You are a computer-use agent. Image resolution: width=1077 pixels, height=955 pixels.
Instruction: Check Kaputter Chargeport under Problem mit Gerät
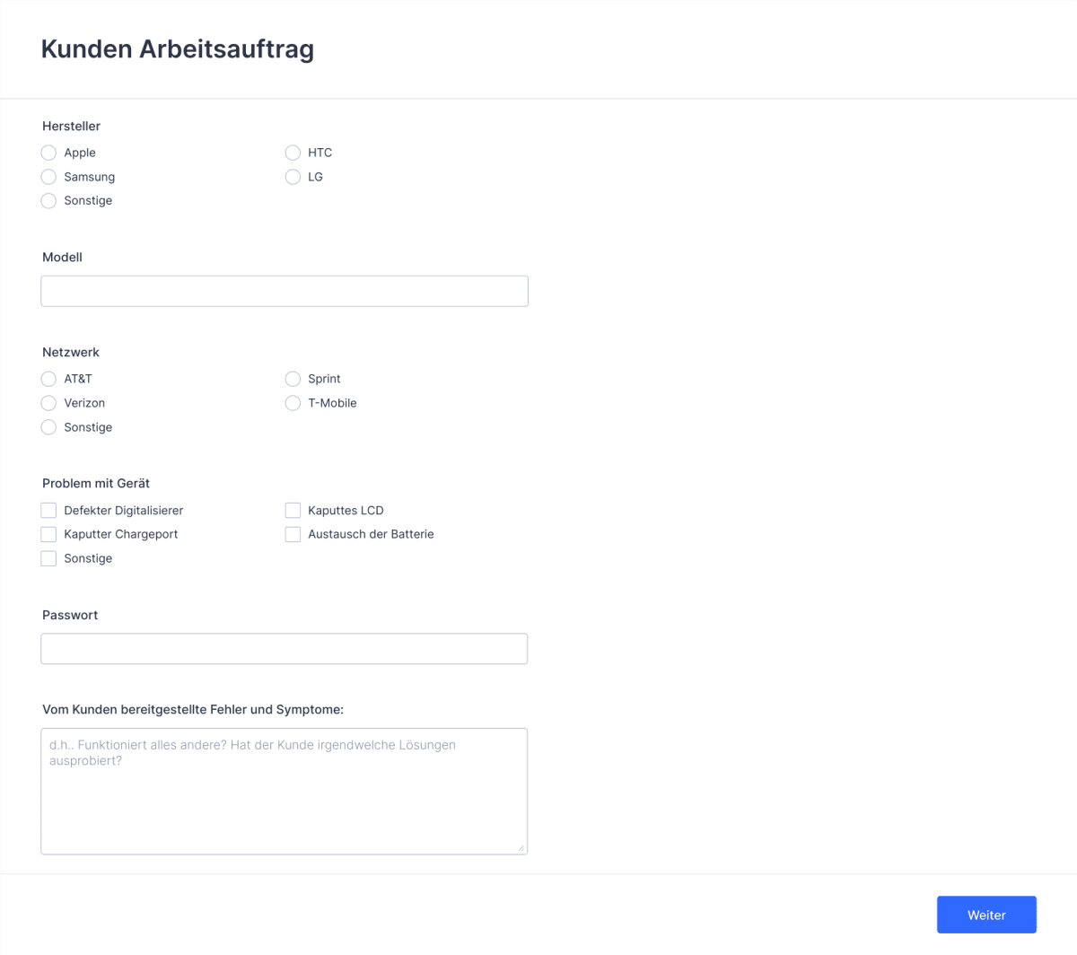point(48,534)
